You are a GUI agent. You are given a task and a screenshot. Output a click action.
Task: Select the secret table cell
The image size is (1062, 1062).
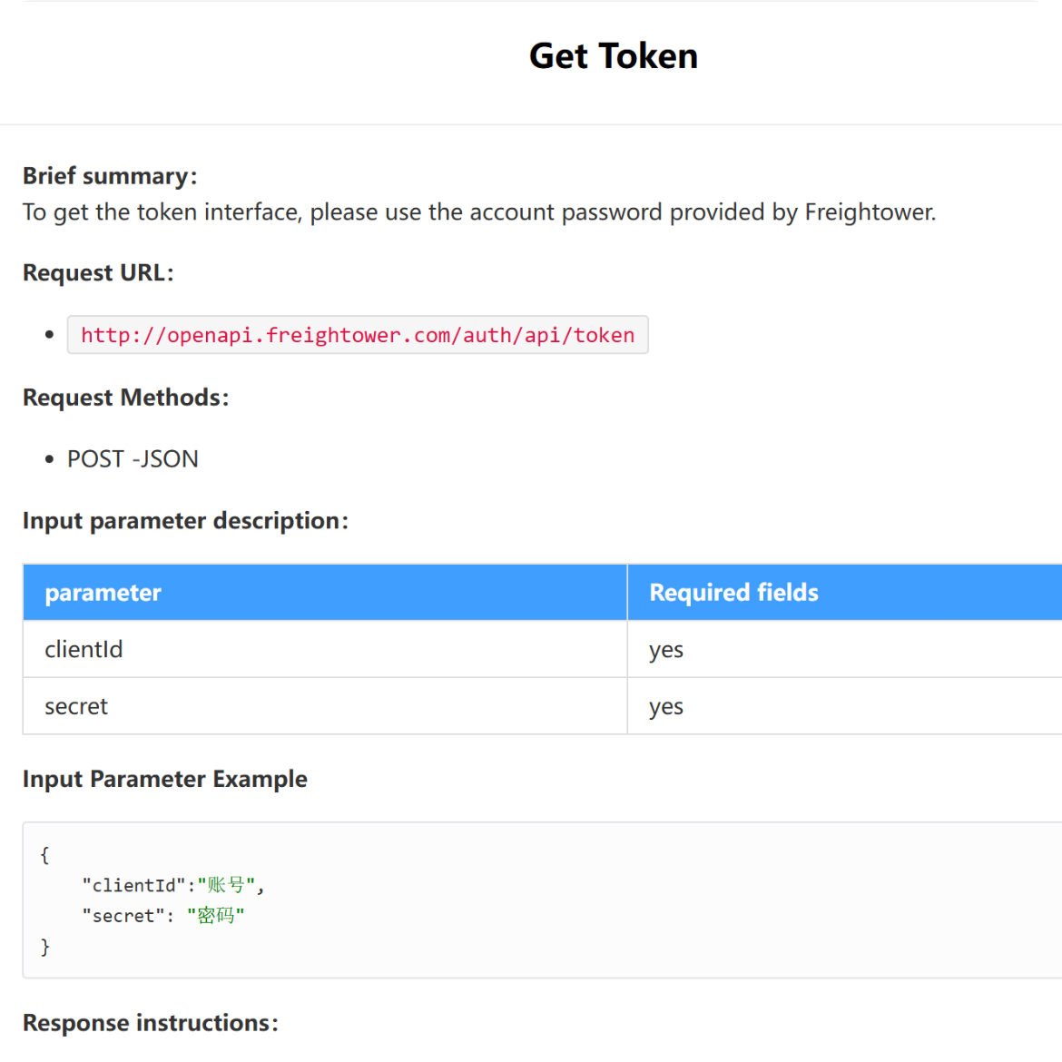tap(76, 707)
